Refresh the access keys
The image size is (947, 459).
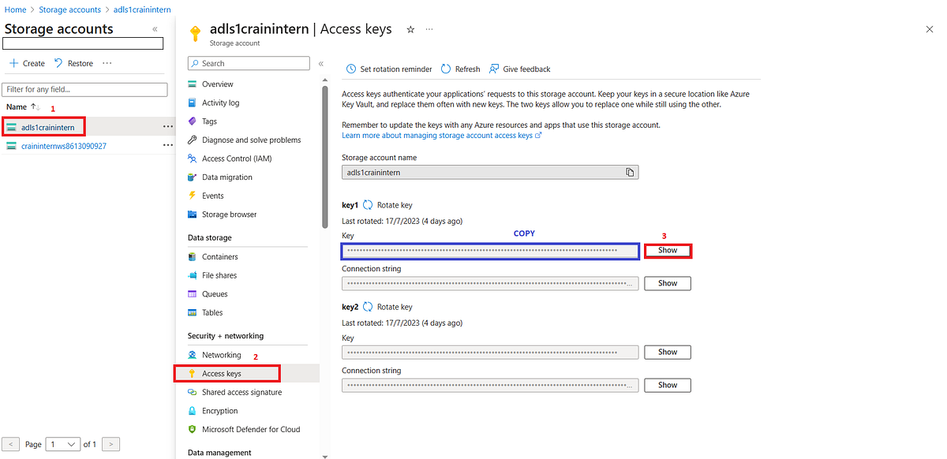[460, 69]
